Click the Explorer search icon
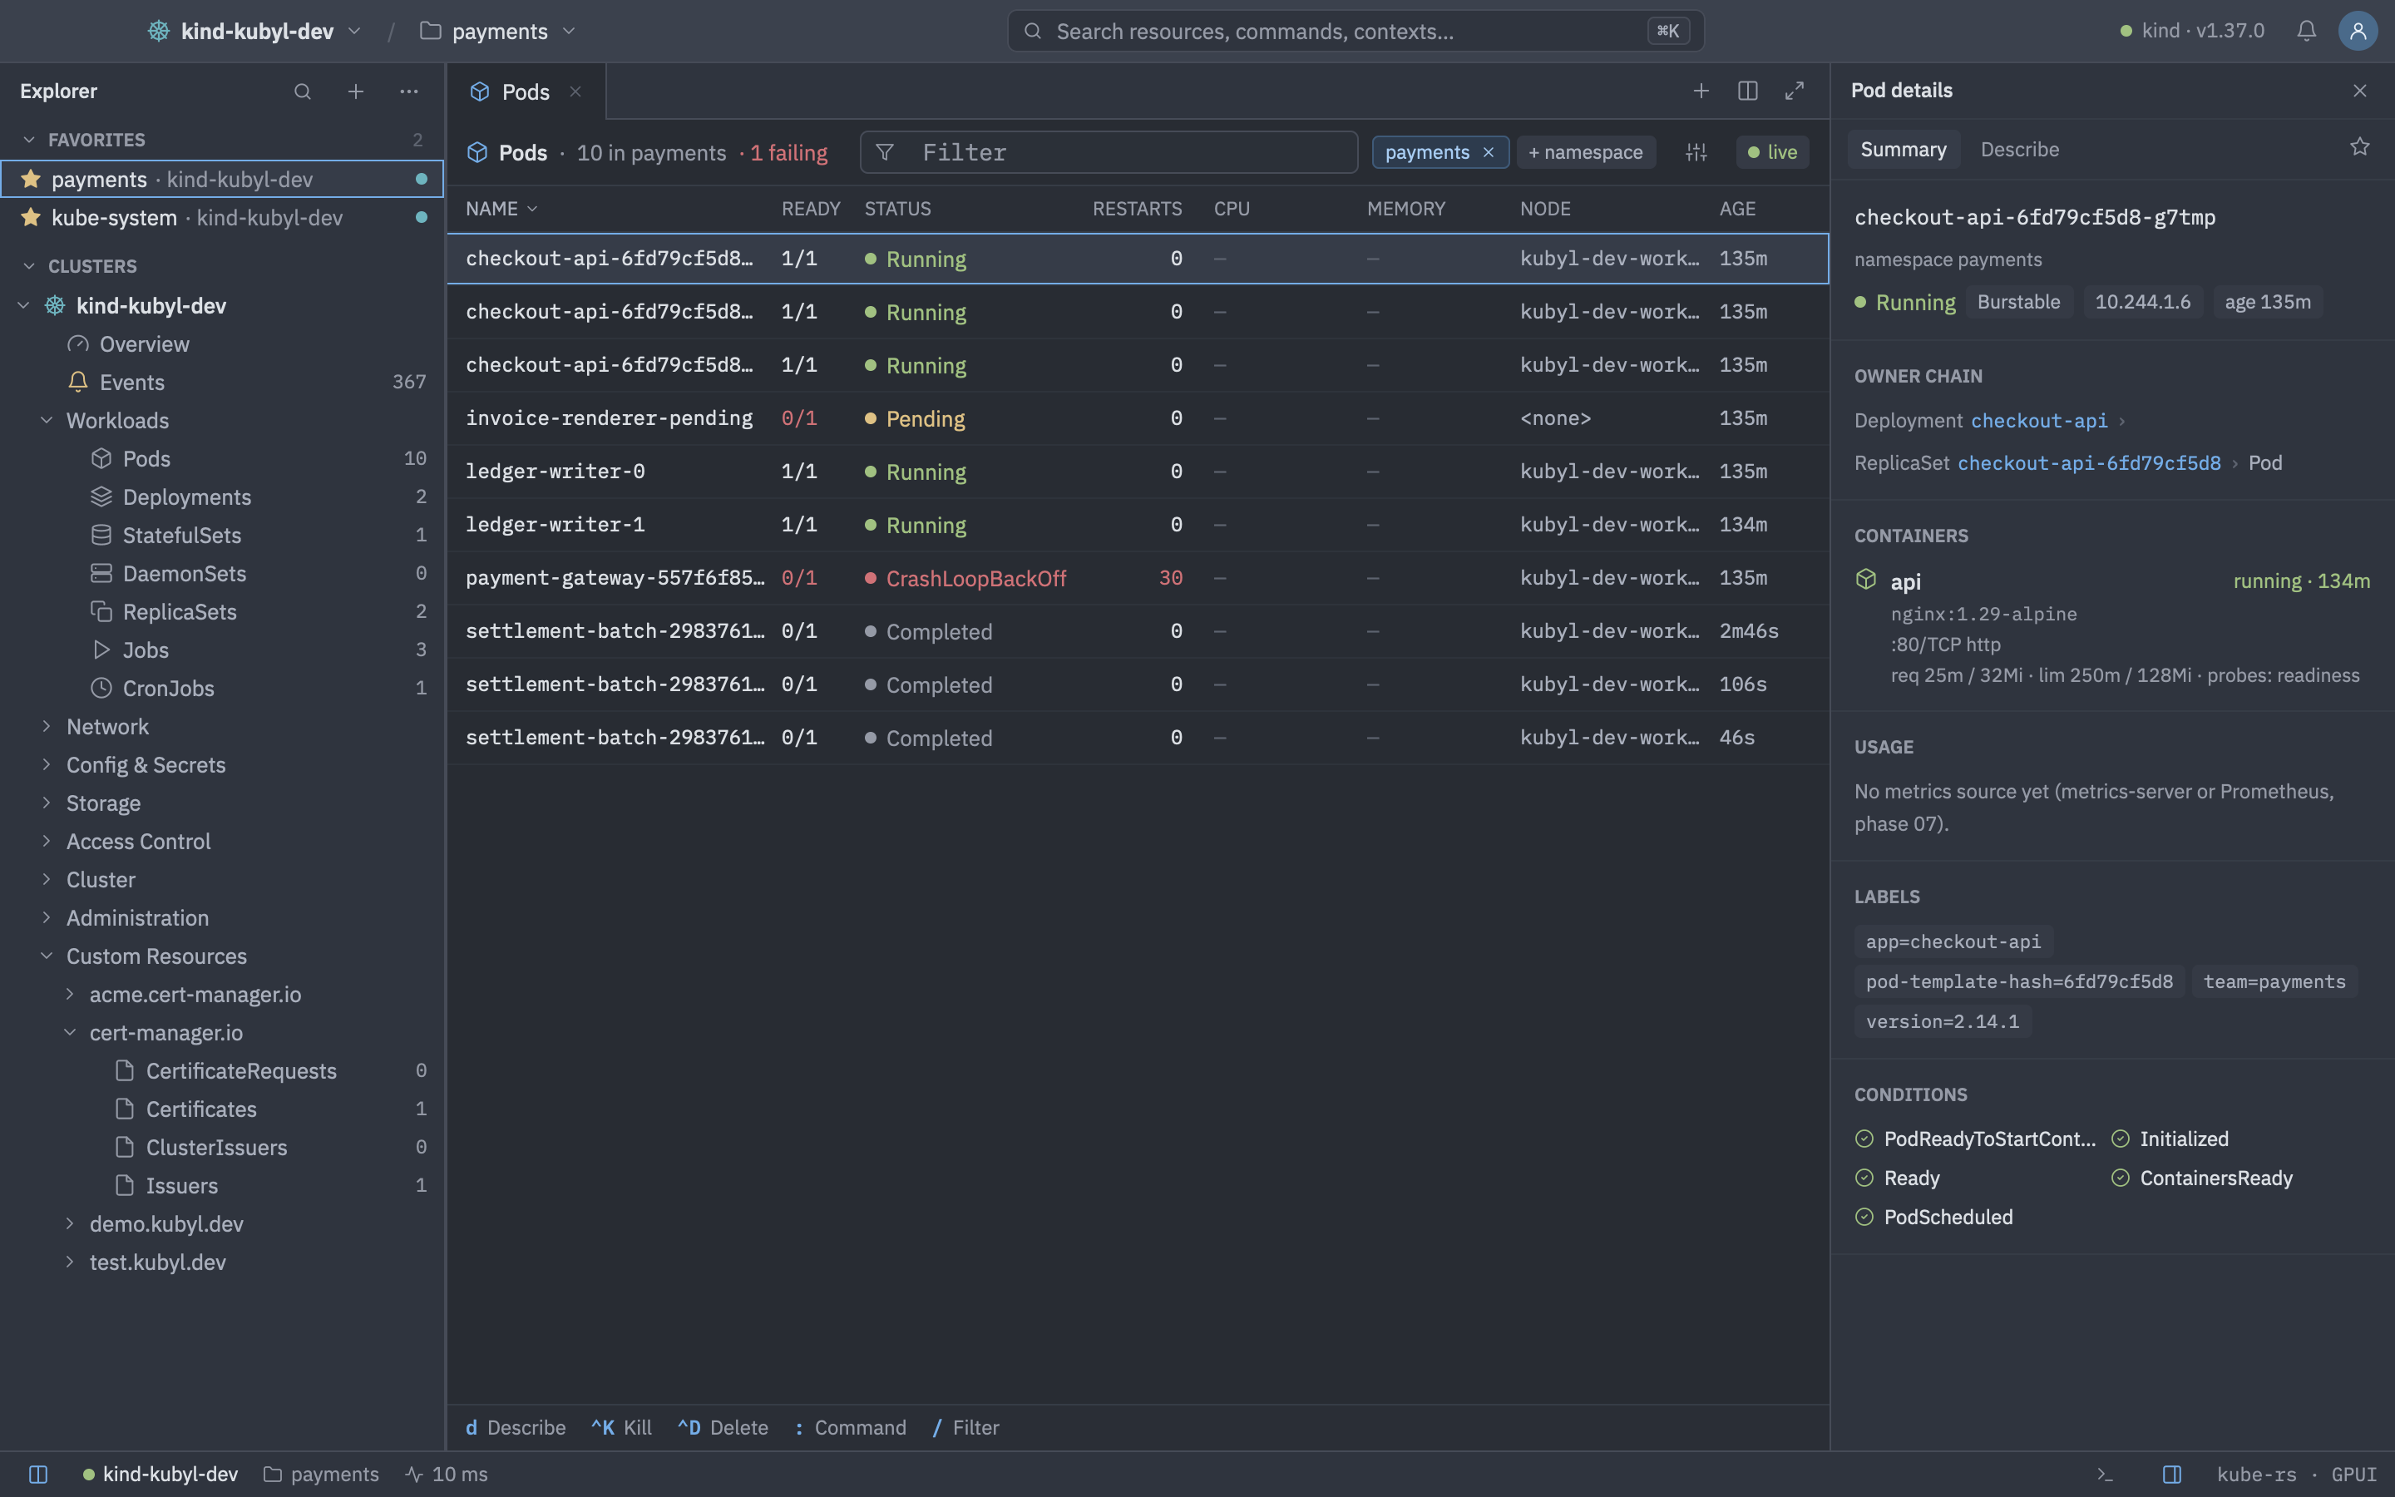The image size is (2395, 1497). (x=303, y=91)
